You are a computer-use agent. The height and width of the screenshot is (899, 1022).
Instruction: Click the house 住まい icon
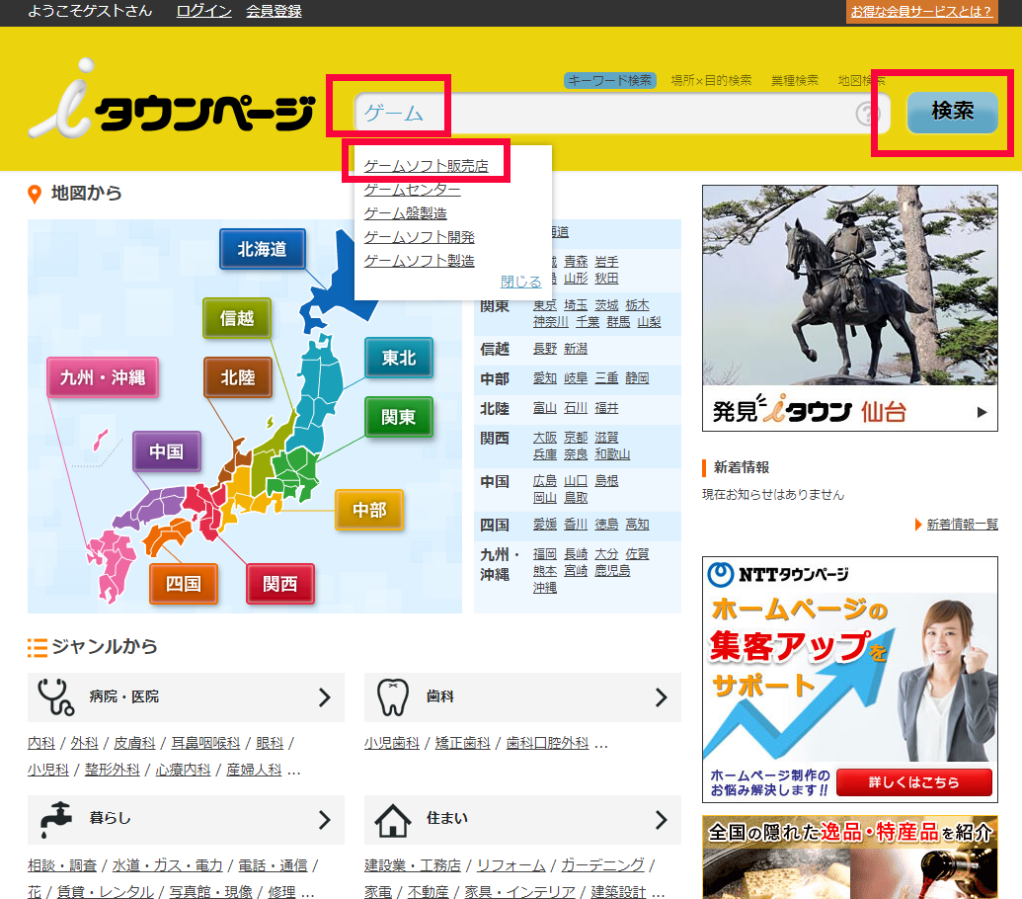[393, 819]
